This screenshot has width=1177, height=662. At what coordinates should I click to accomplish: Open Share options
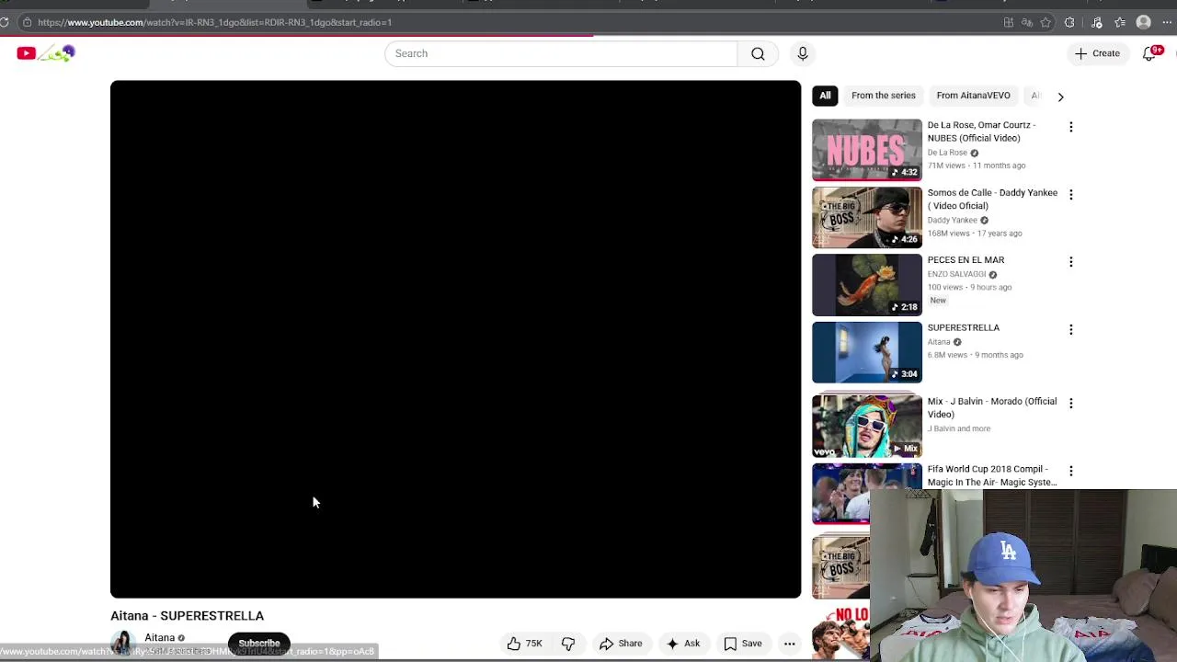(621, 644)
